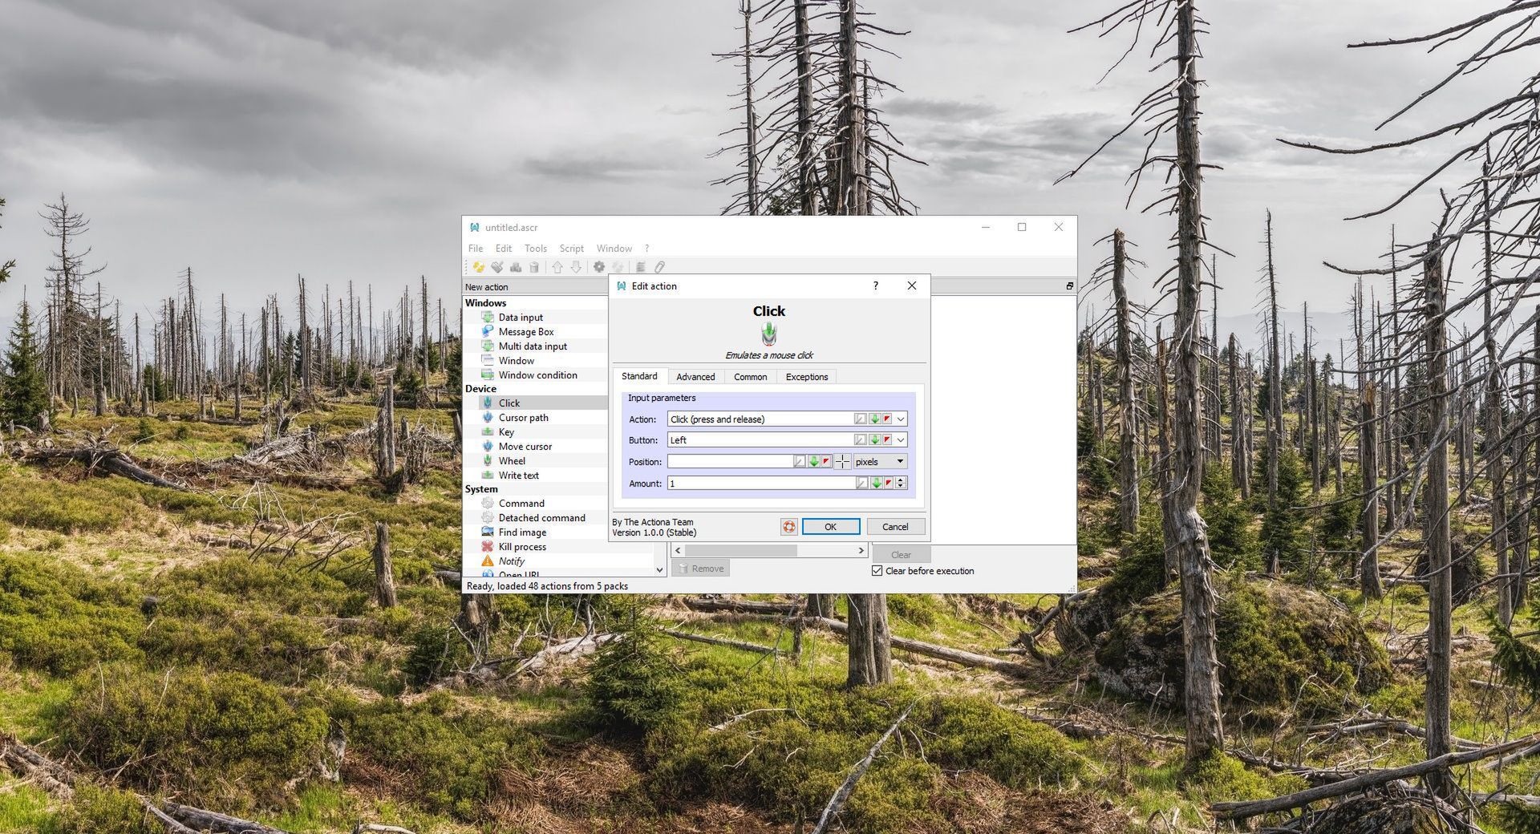
Task: Click the paperclip icon in the toolbar
Action: click(x=660, y=267)
